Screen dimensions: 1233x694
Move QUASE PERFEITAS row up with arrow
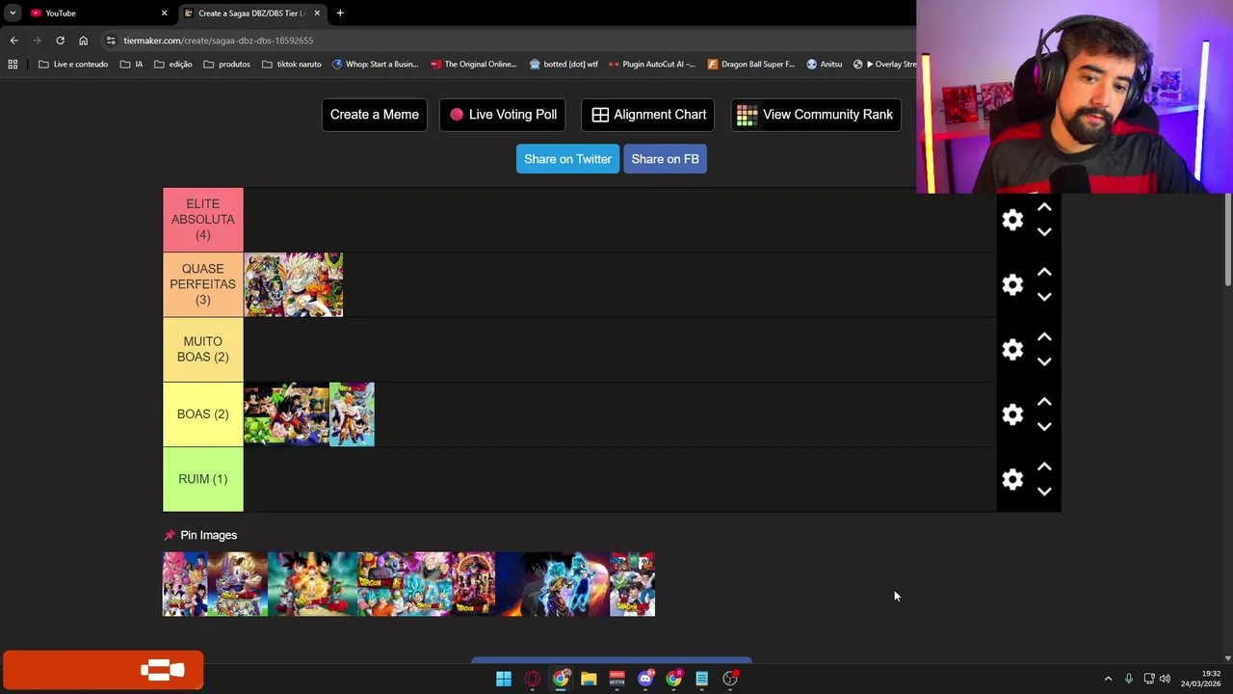(x=1044, y=272)
